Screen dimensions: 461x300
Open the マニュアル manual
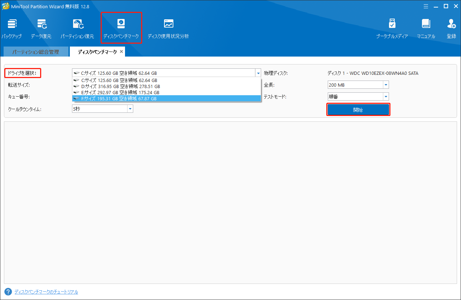(426, 29)
